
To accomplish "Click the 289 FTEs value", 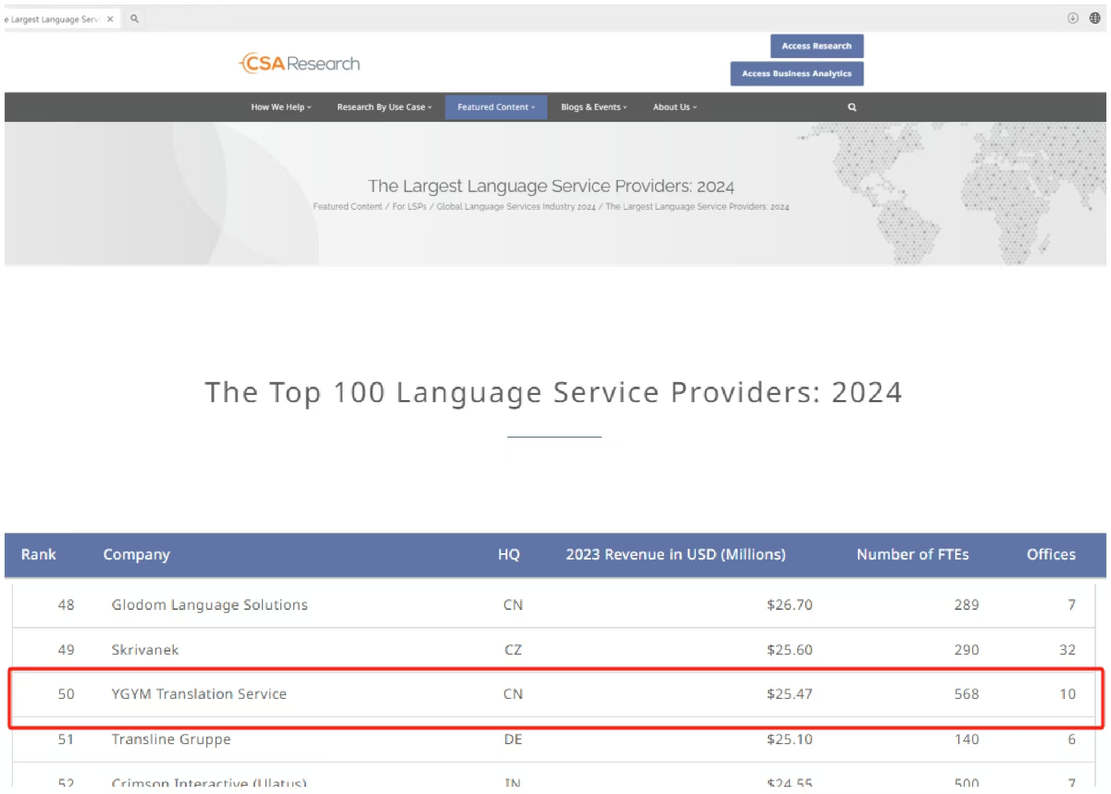I will (x=966, y=605).
